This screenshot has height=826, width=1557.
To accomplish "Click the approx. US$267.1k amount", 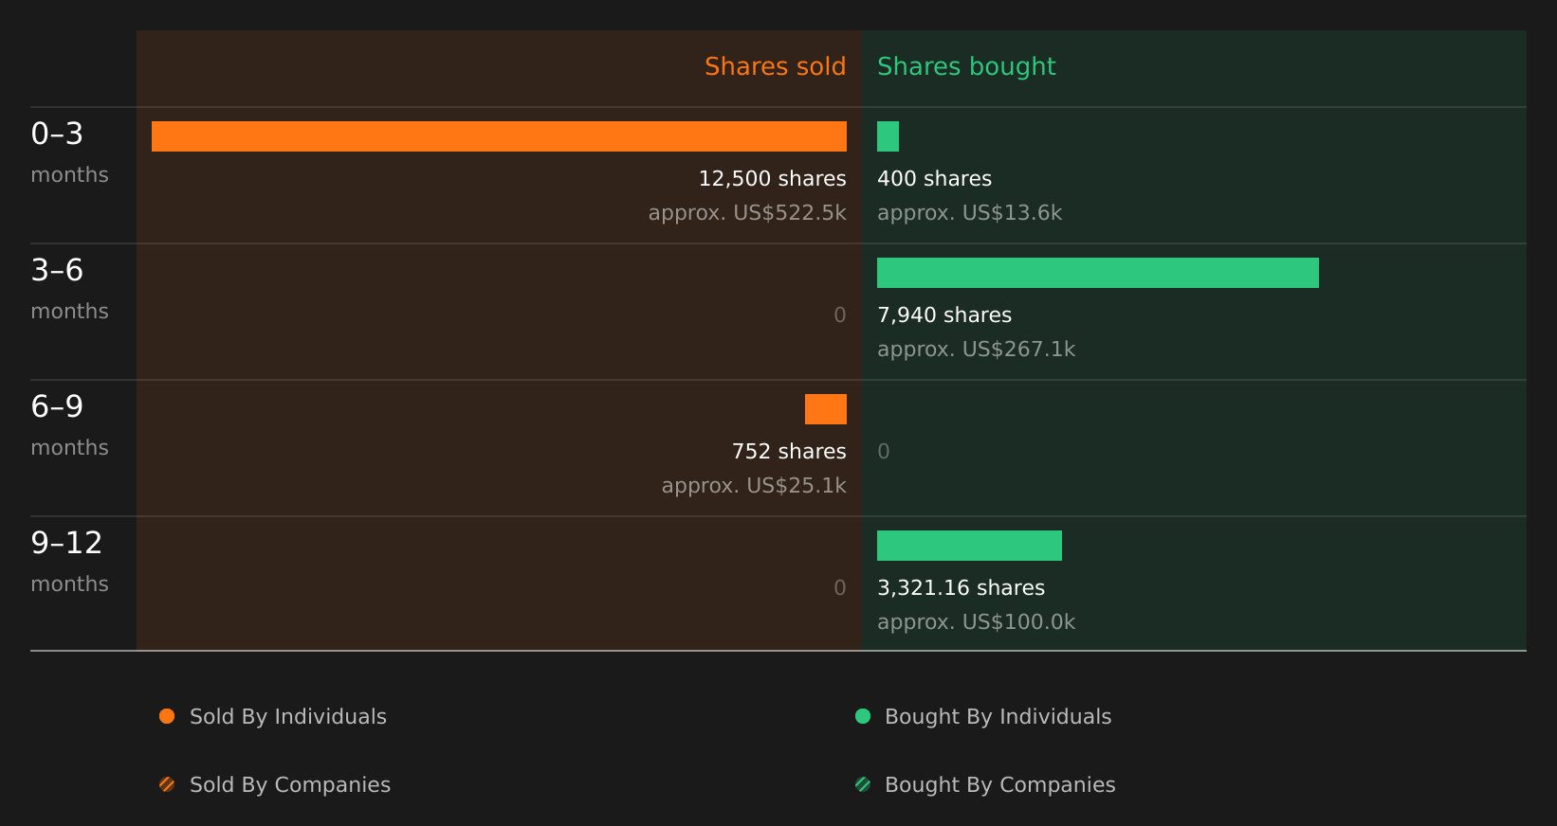I will tap(976, 349).
